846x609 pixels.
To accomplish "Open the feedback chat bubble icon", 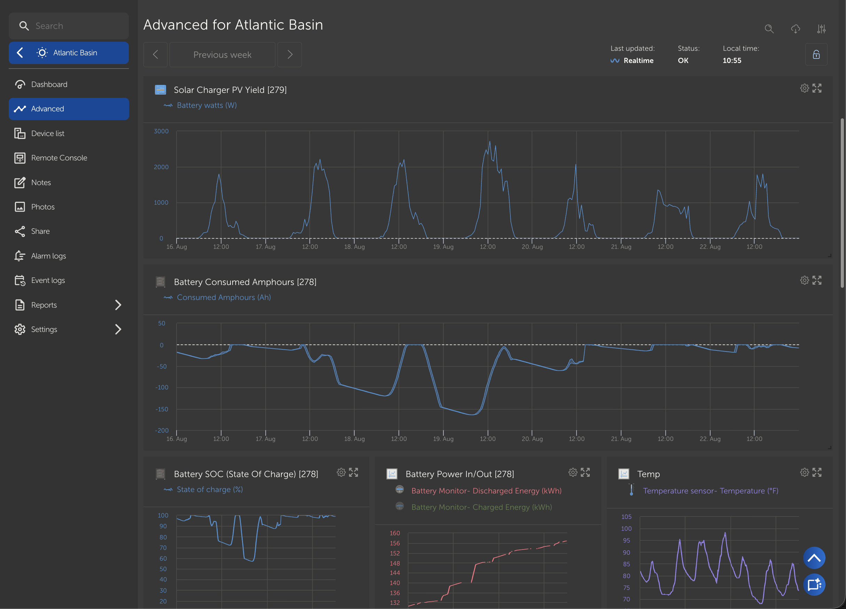I will pyautogui.click(x=814, y=584).
